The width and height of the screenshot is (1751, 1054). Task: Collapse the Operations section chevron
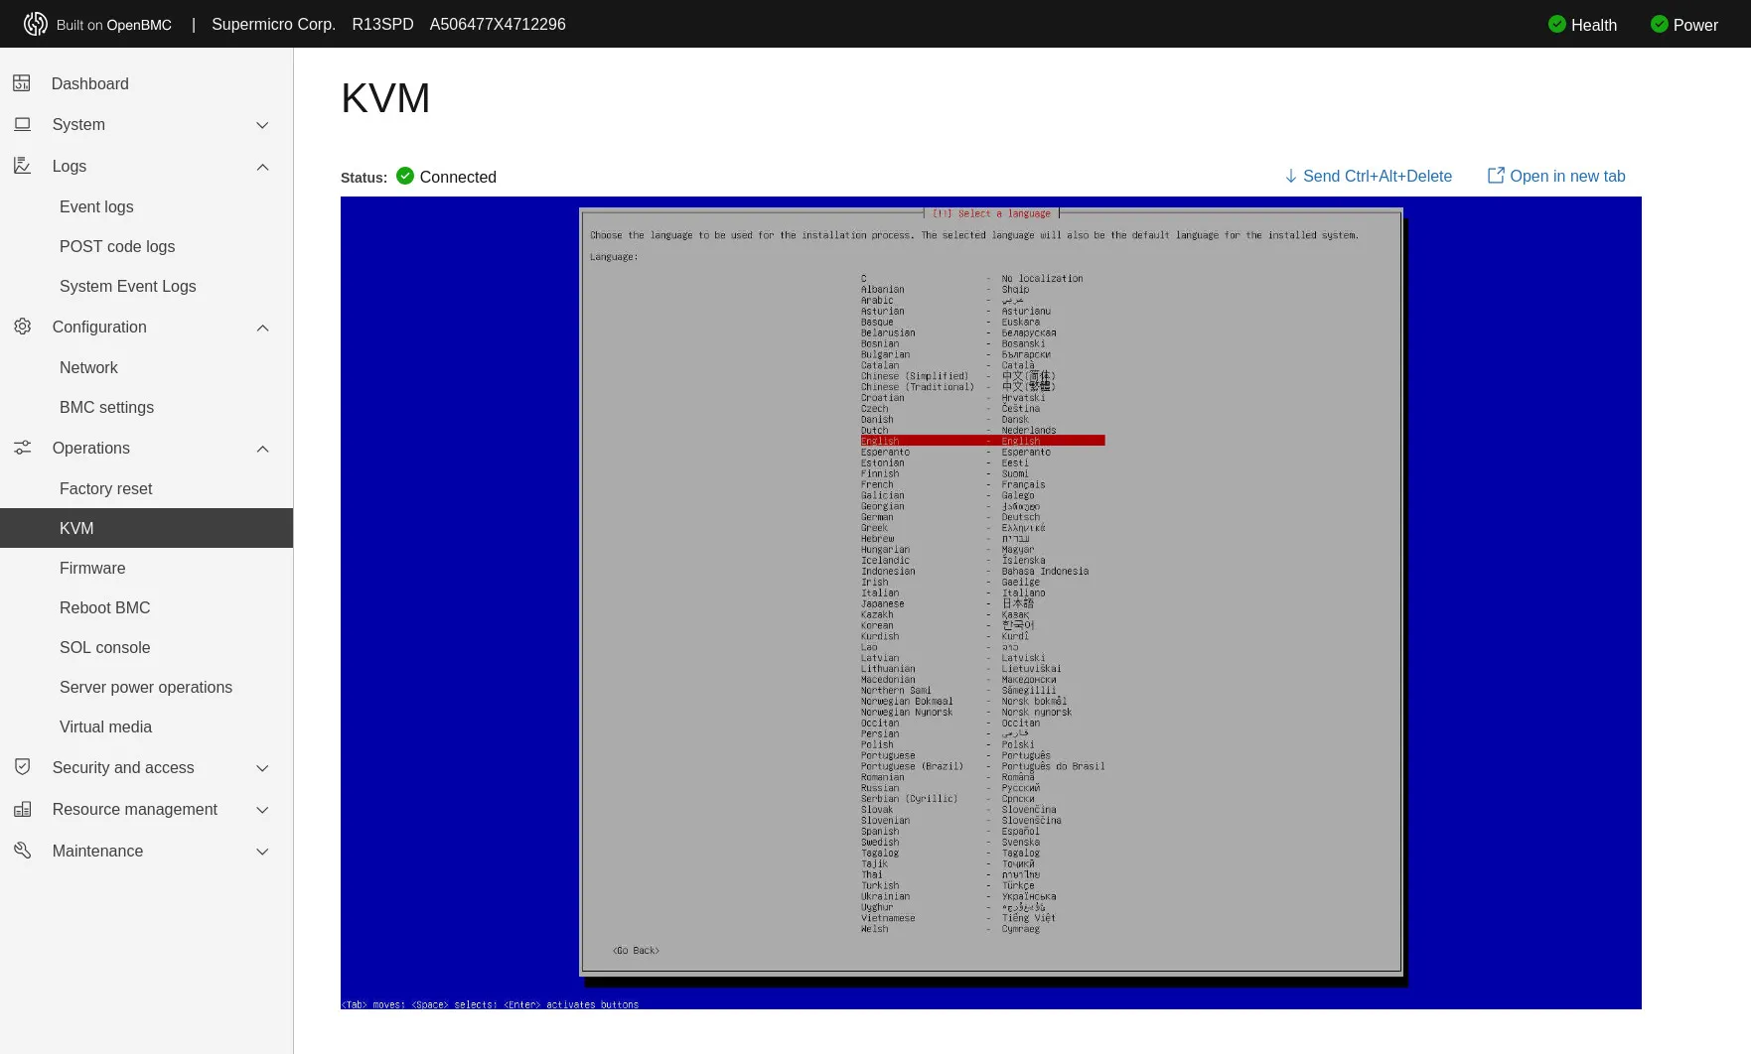coord(262,449)
